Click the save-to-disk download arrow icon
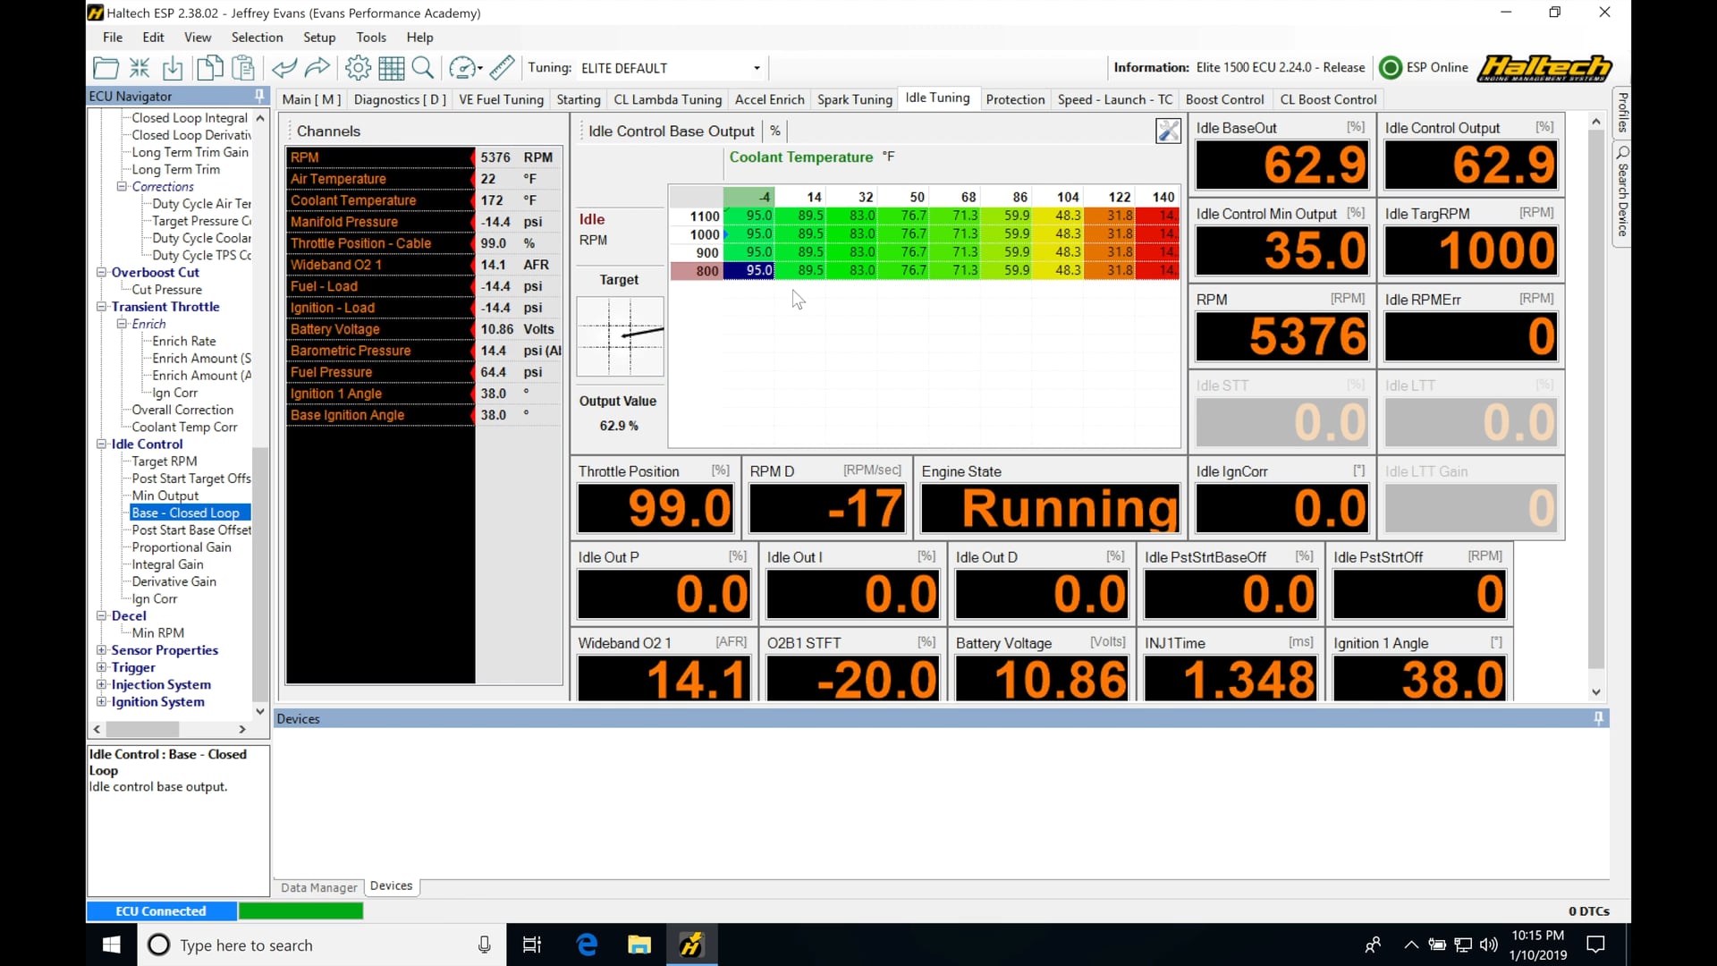Image resolution: width=1717 pixels, height=966 pixels. click(x=173, y=68)
